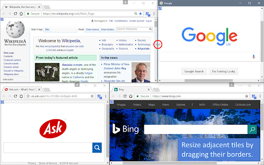
Task: Reload the Bing window page
Action: (x=125, y=96)
